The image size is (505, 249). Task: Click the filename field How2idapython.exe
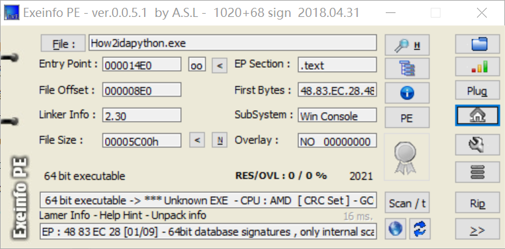pyautogui.click(x=233, y=43)
